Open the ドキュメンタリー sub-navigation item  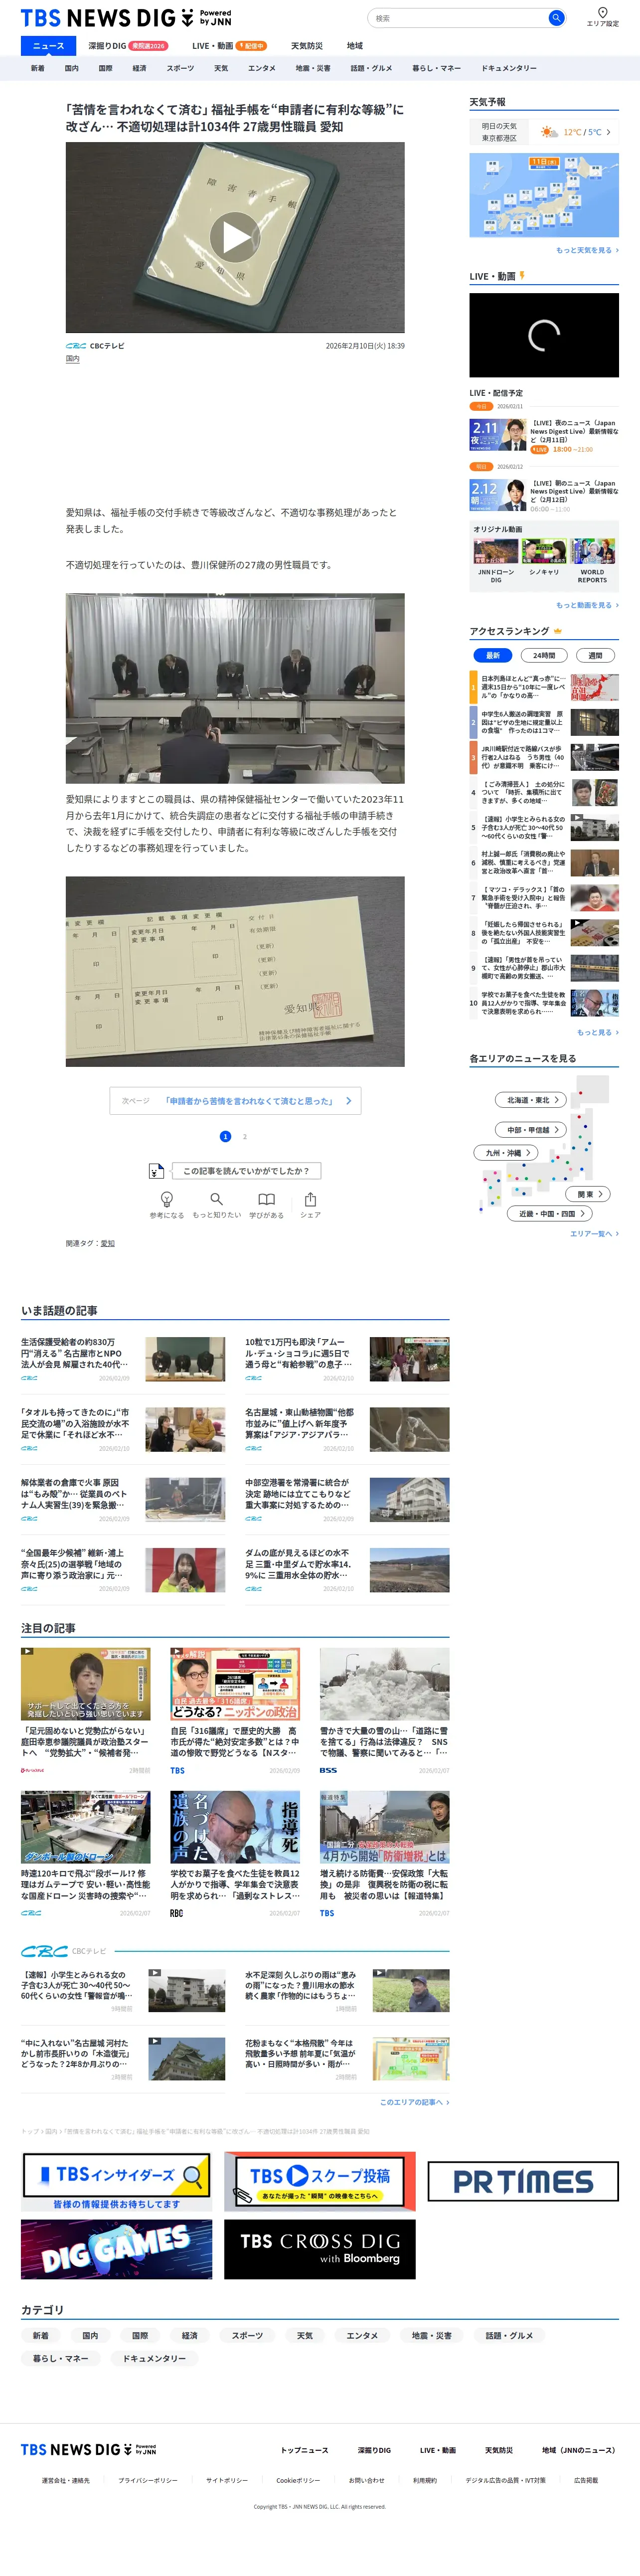pyautogui.click(x=509, y=68)
